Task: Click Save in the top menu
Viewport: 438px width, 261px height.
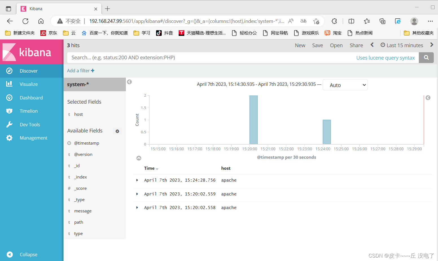Action: pyautogui.click(x=317, y=45)
